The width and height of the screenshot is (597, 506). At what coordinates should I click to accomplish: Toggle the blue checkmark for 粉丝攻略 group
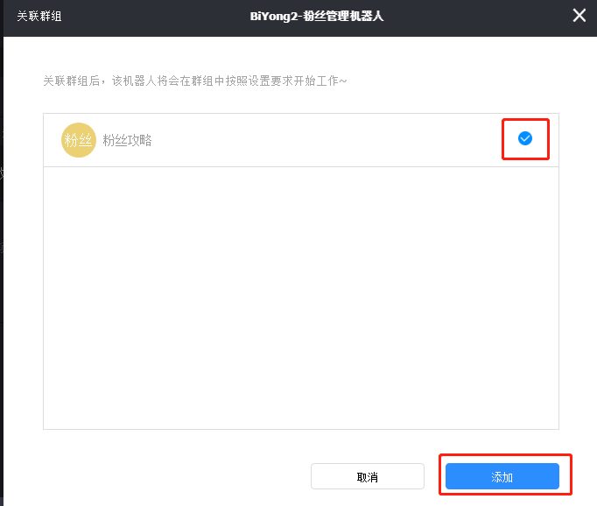525,138
